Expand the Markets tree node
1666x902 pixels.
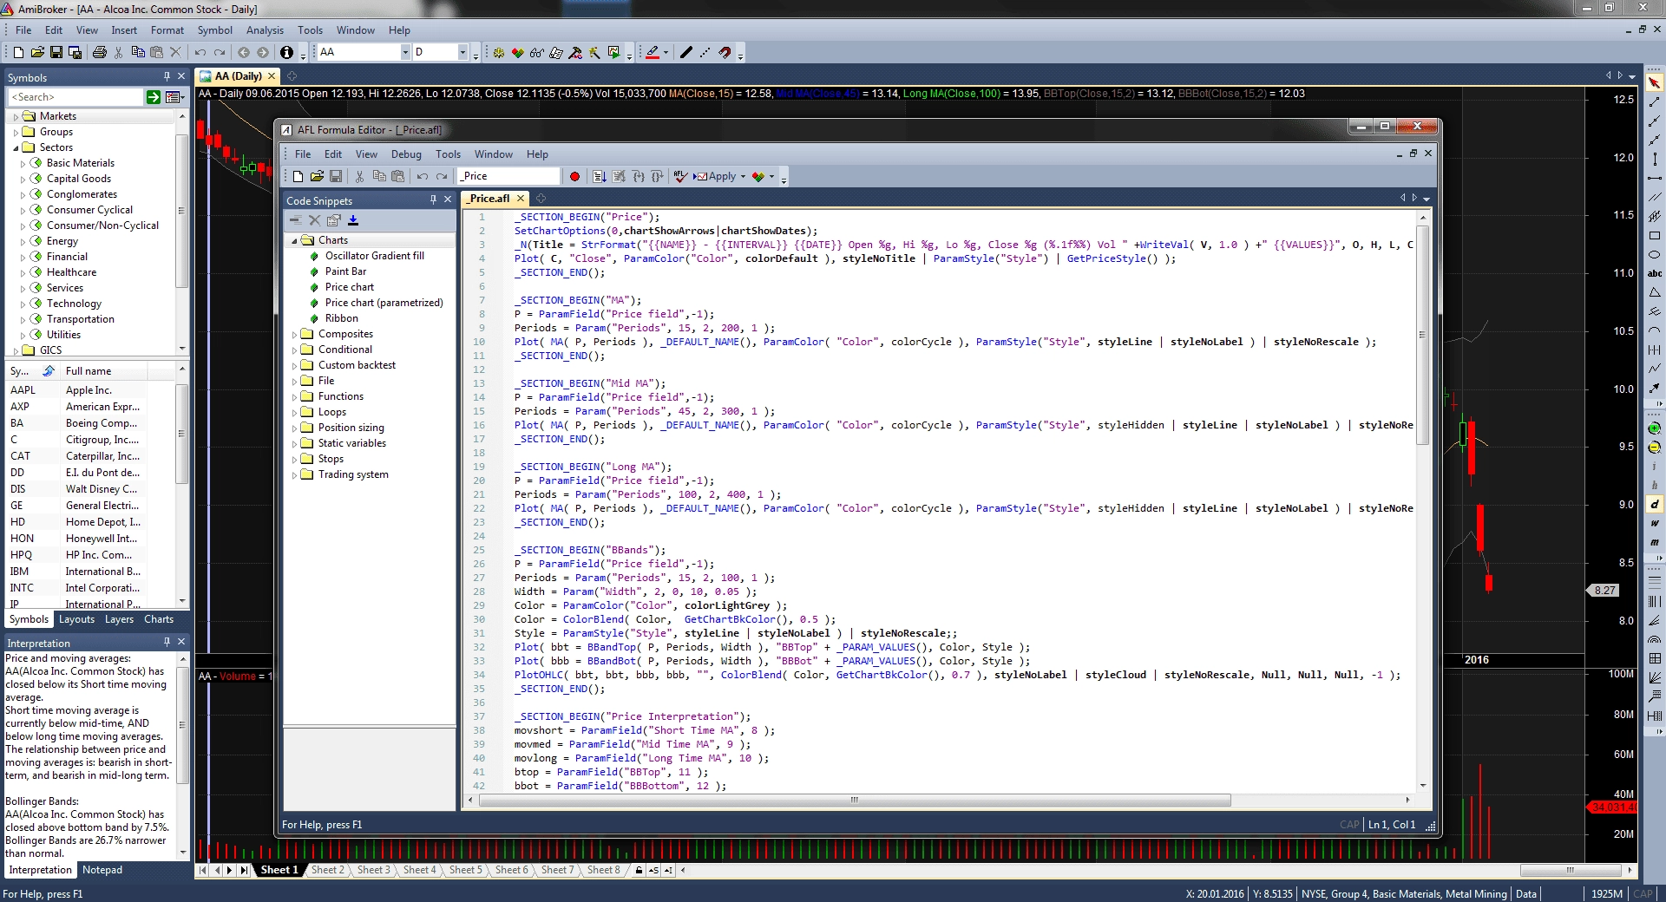click(16, 117)
